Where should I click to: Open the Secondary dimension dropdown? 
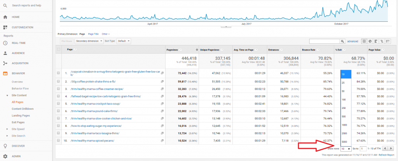[89, 41]
